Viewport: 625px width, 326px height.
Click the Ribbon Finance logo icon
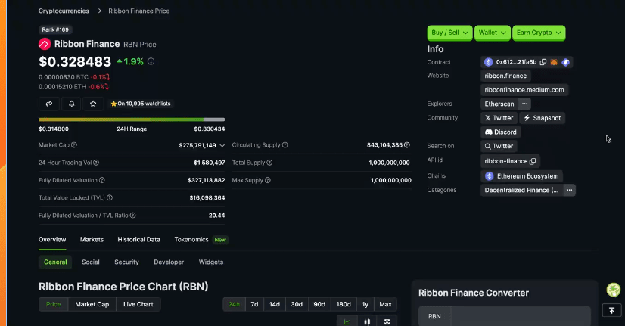click(45, 44)
